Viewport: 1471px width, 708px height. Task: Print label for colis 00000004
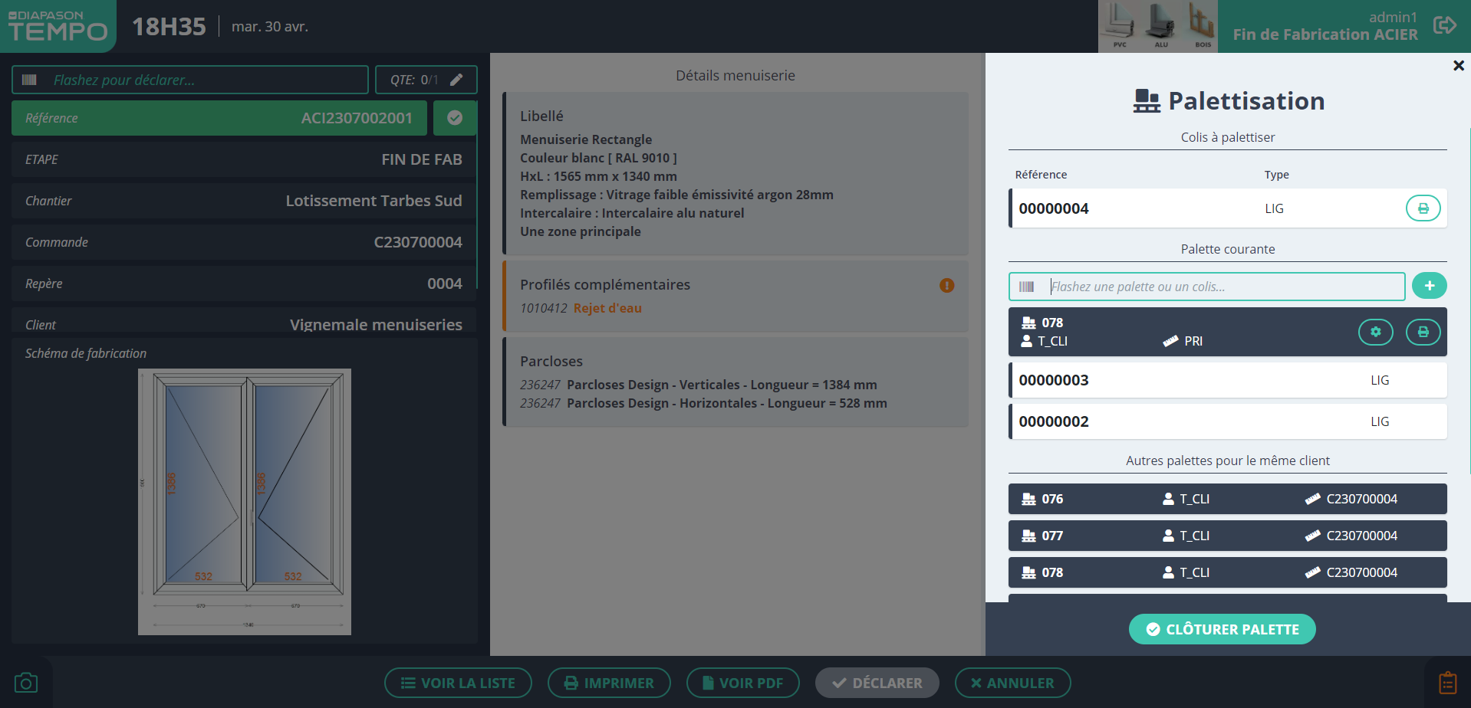pos(1423,208)
